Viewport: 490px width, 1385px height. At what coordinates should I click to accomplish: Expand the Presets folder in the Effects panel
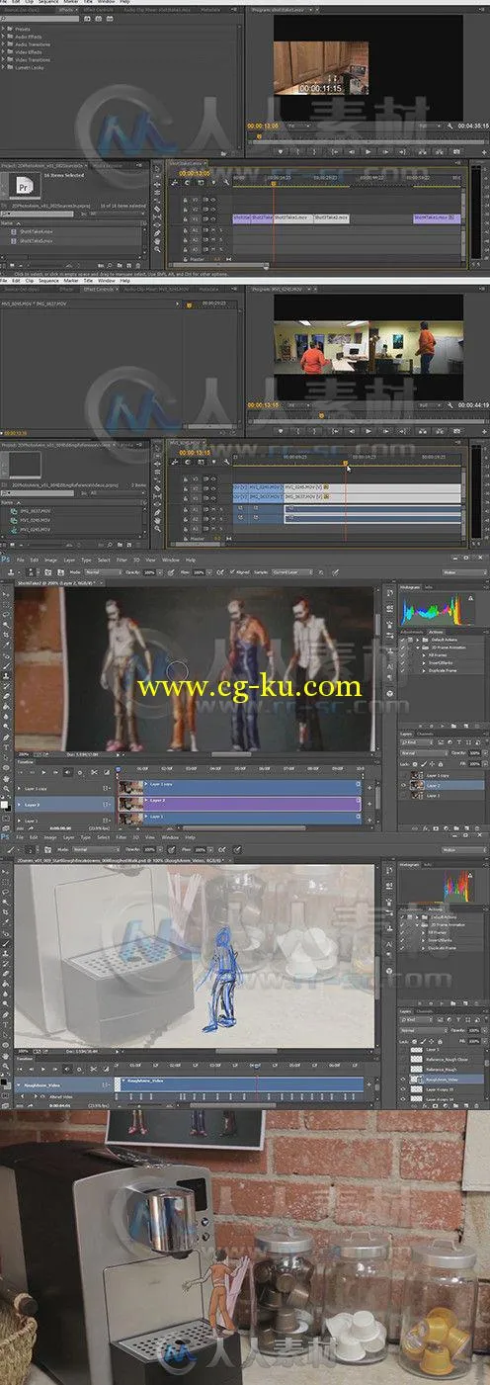tap(4, 29)
